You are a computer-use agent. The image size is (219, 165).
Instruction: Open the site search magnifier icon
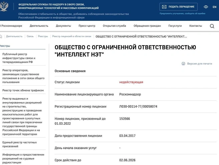tap(212, 26)
